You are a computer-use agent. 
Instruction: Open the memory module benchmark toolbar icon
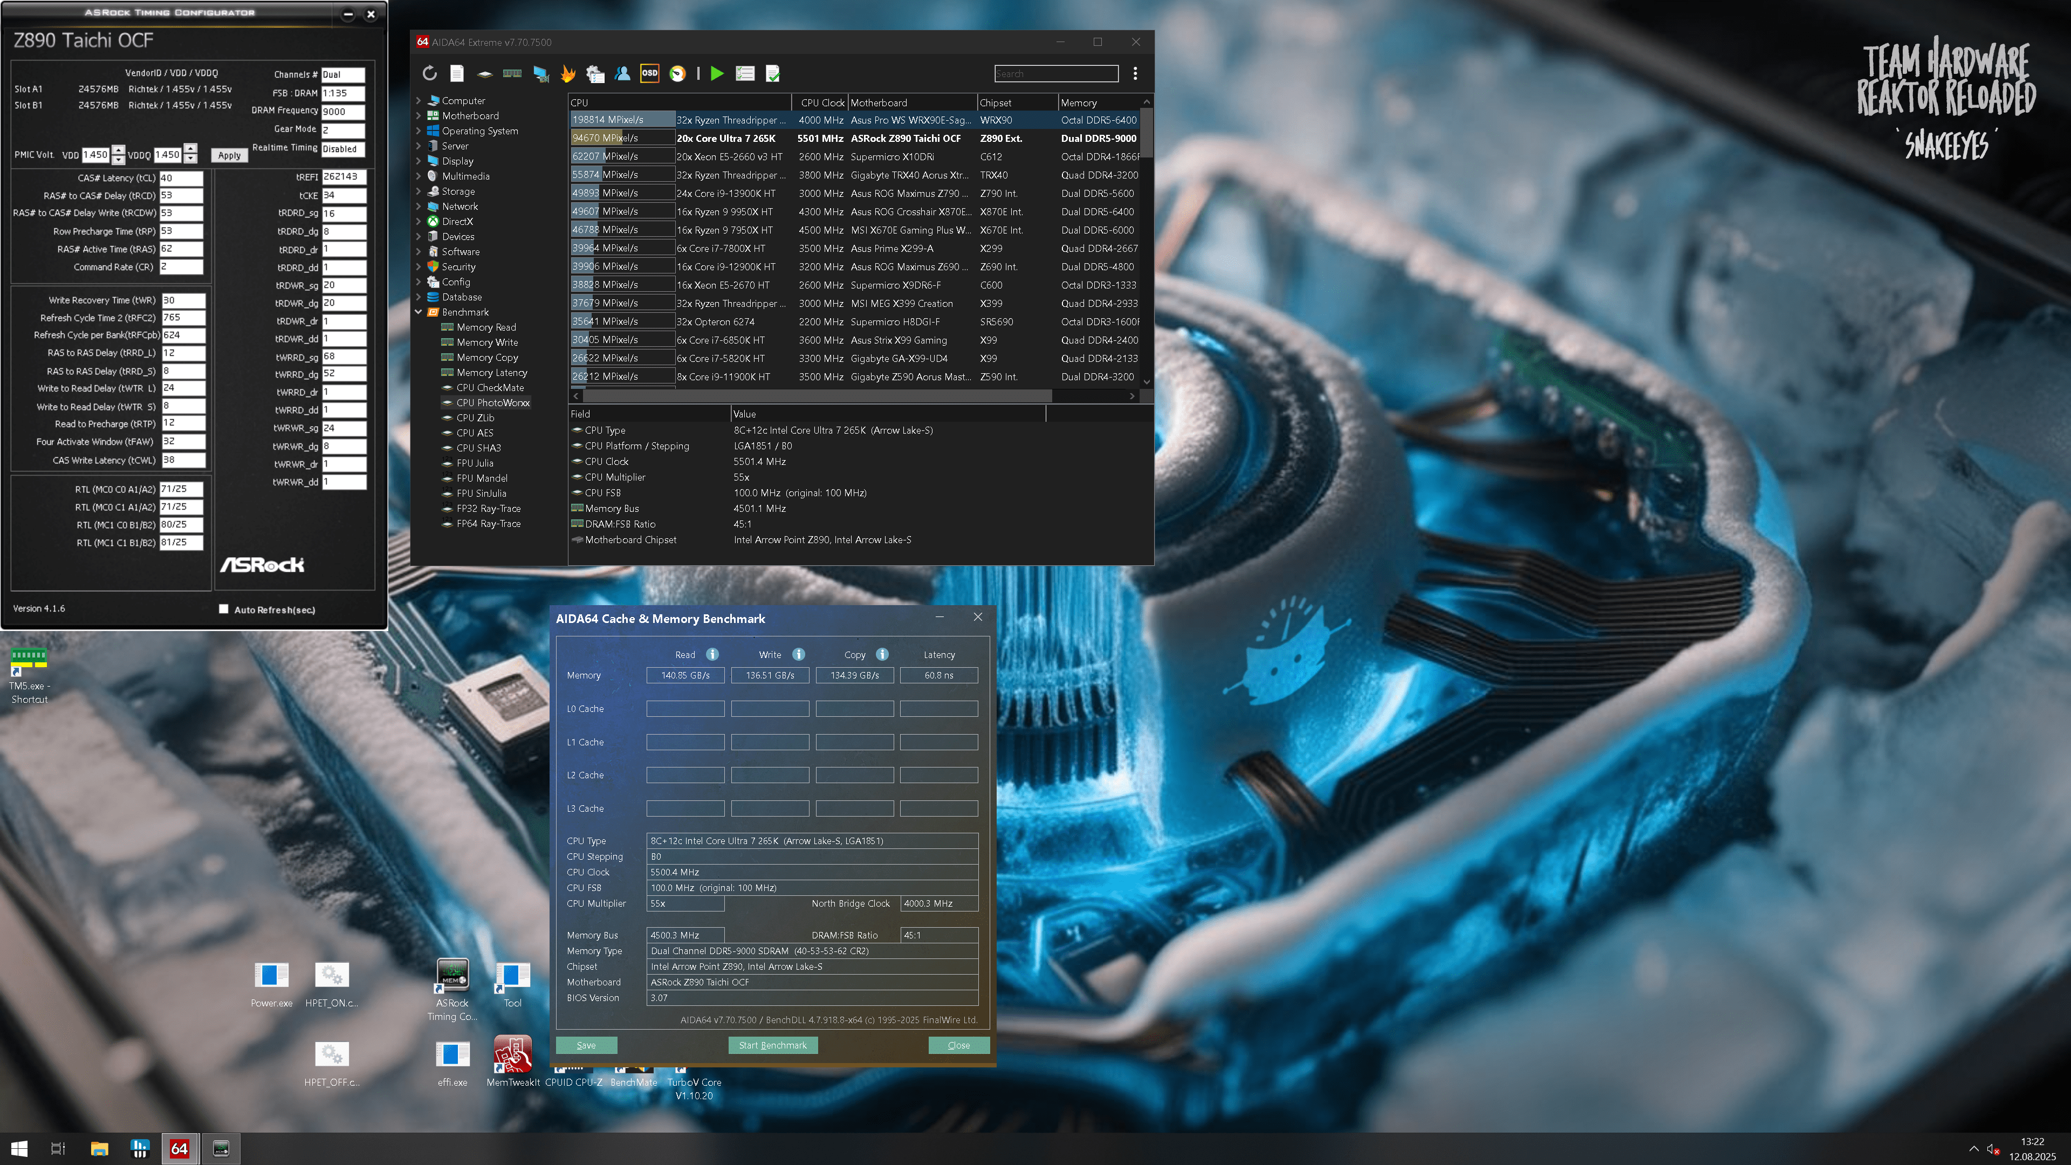(x=512, y=73)
